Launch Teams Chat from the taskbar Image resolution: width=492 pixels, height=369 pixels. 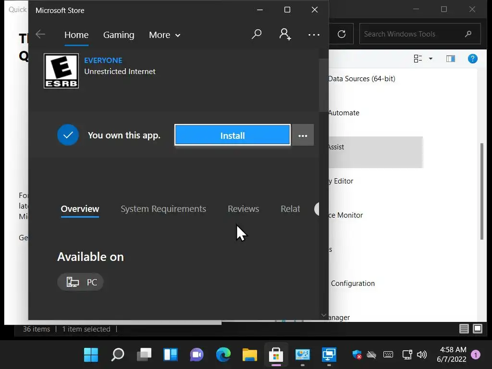click(197, 355)
